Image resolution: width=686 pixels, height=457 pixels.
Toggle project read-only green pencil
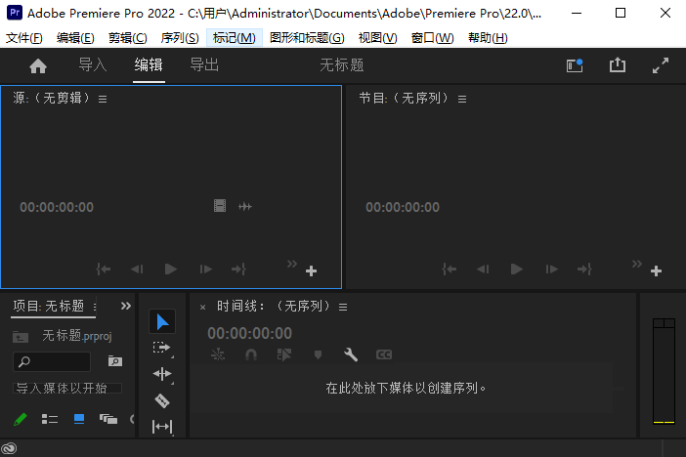(x=21, y=419)
